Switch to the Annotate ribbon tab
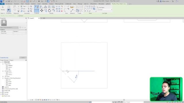184x103 pixels. coord(45,4)
